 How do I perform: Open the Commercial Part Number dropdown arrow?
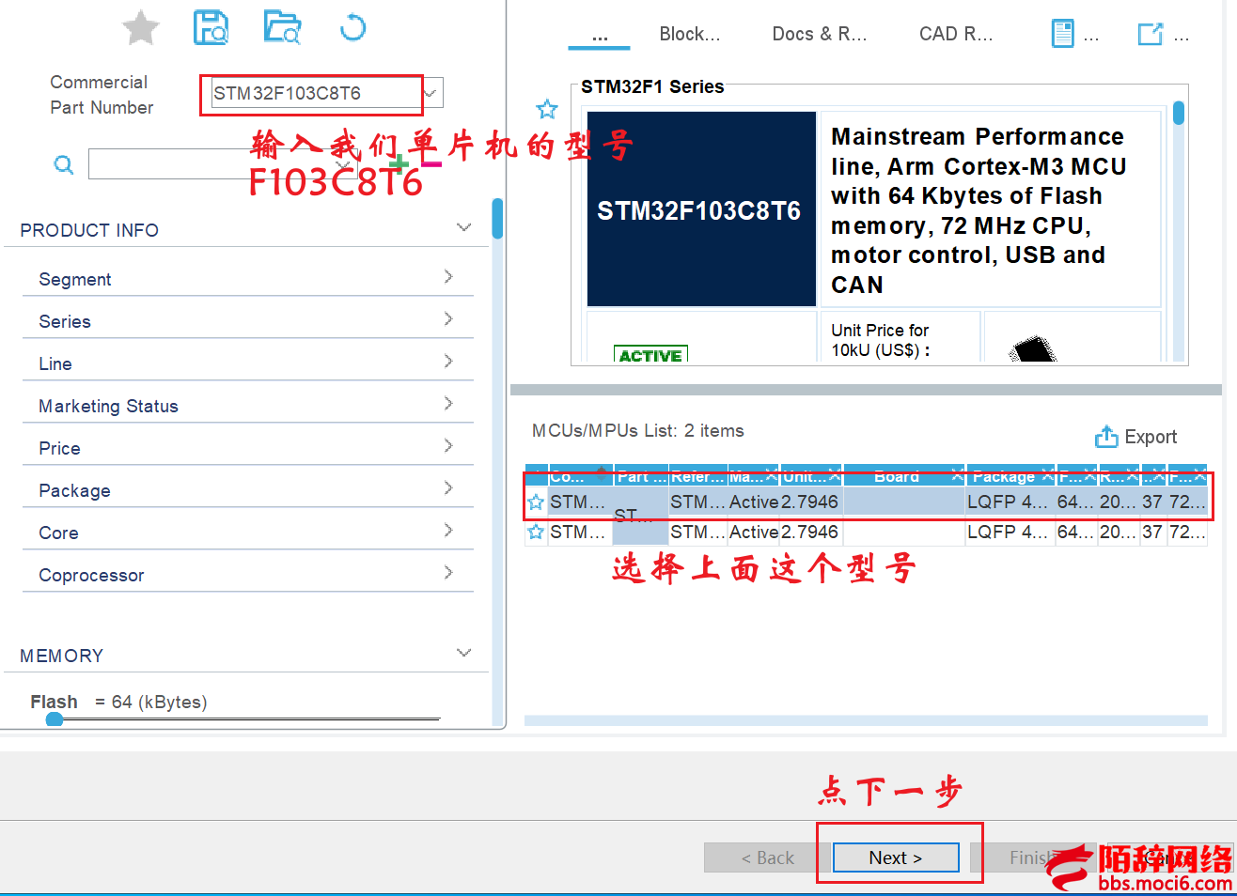tap(431, 93)
